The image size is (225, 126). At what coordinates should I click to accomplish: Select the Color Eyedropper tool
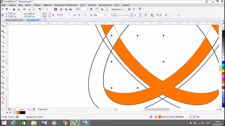click(x=2, y=93)
